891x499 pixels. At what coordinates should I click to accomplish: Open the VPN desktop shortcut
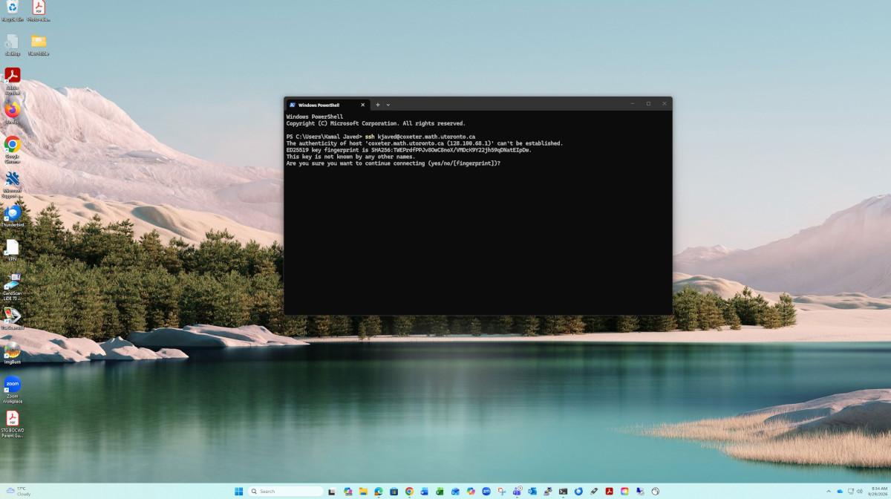13,250
